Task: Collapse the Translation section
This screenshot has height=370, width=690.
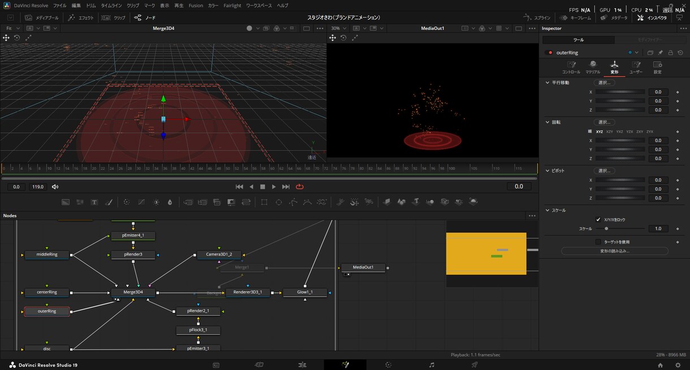Action: tap(547, 83)
